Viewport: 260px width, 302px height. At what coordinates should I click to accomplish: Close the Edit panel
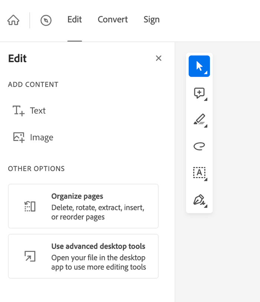[159, 58]
